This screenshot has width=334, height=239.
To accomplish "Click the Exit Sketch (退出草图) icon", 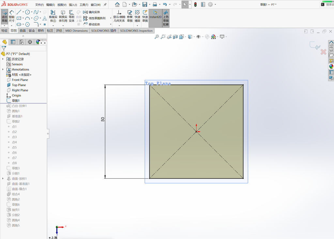I will pyautogui.click(x=5, y=17).
